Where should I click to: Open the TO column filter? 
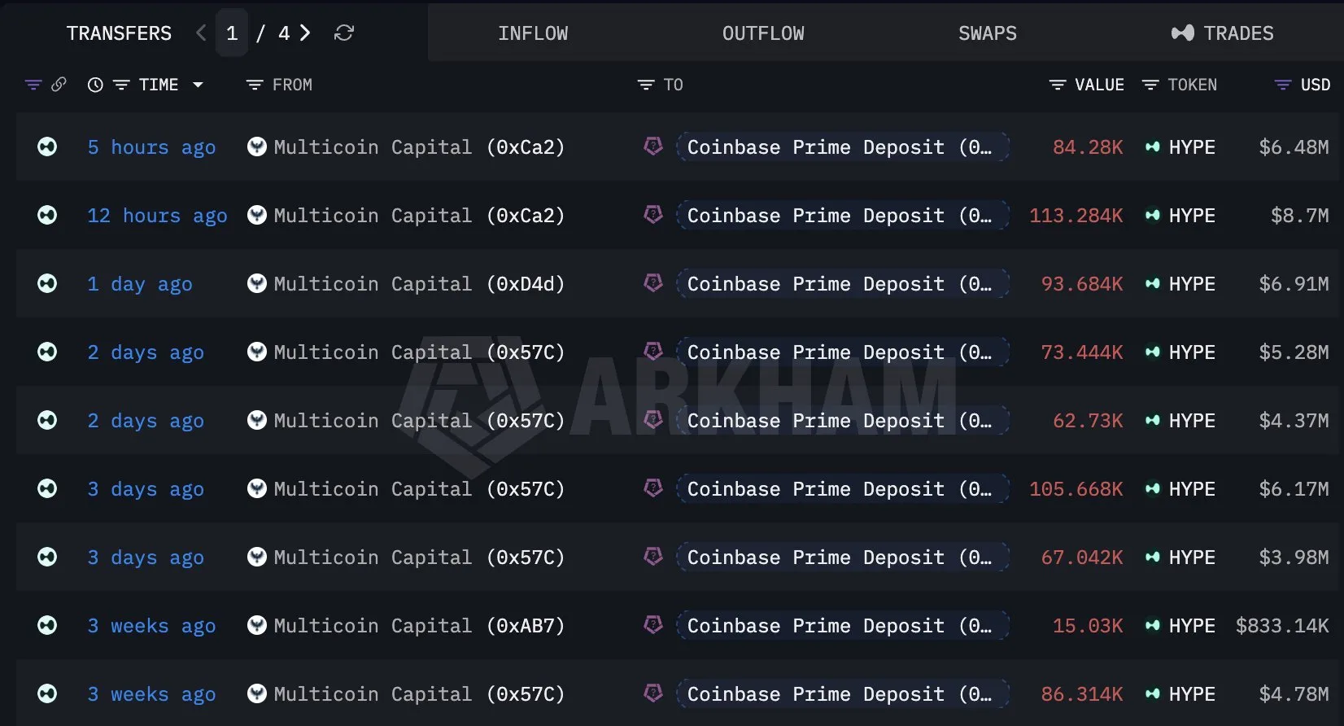point(646,85)
